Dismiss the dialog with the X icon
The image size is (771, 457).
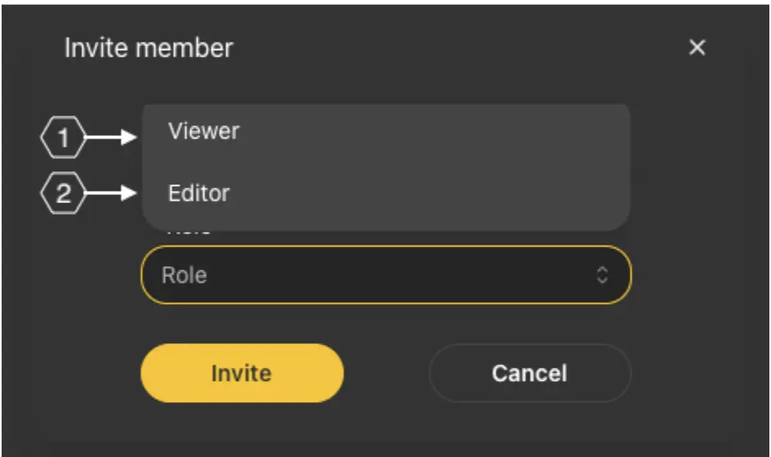point(697,48)
